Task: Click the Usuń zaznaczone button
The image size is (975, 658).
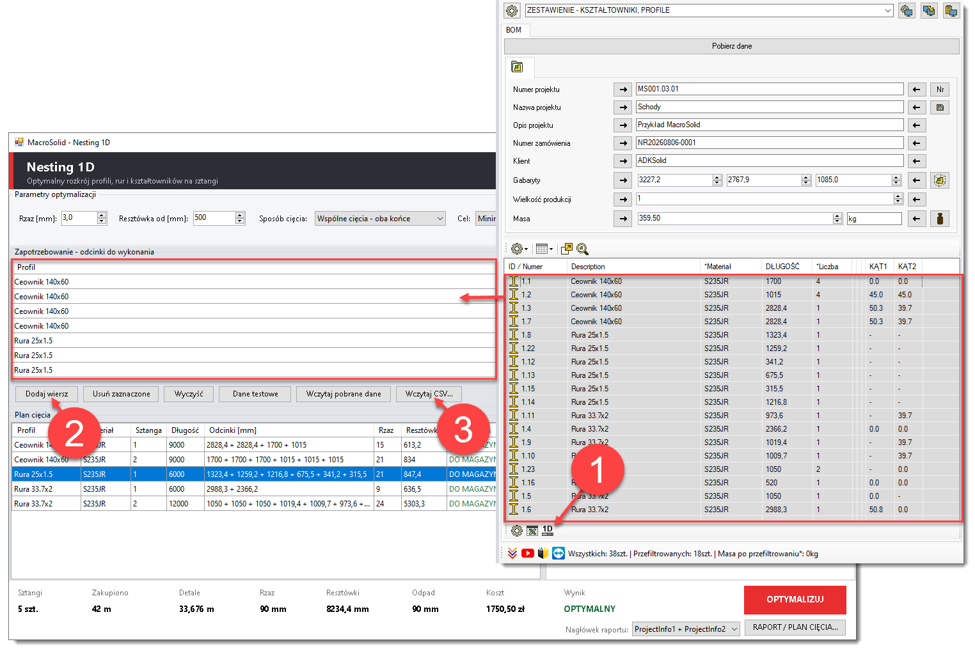Action: 122,394
